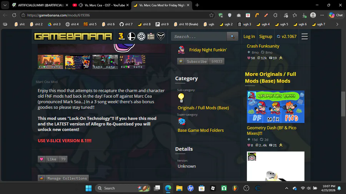
Task: Open the Geometry Dash mod thumbnail
Action: 276,107
